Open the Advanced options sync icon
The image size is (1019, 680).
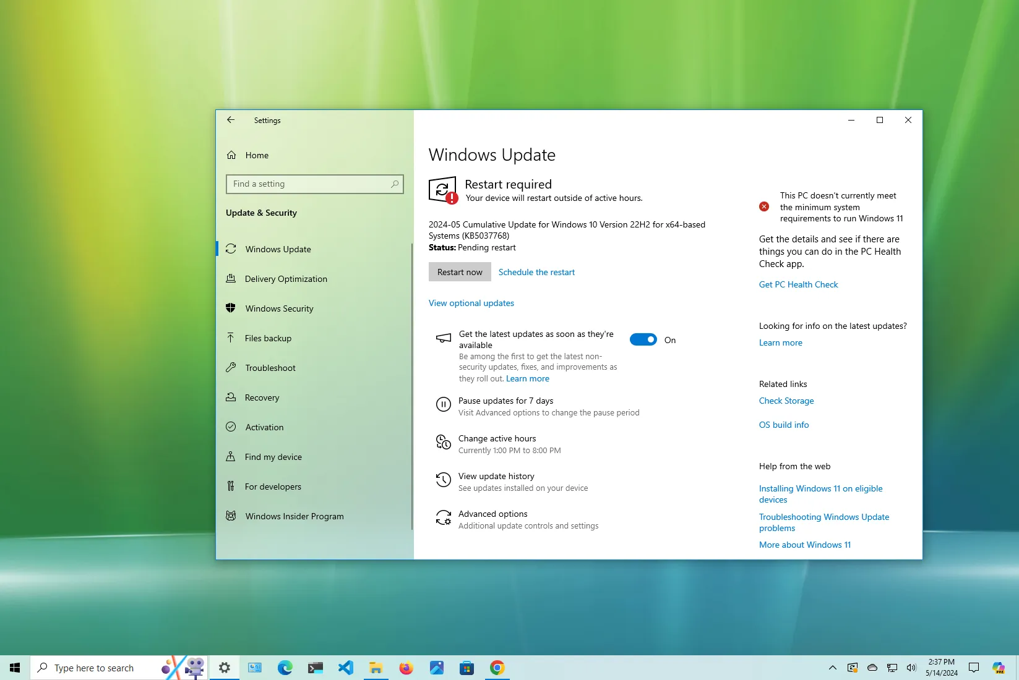[443, 518]
